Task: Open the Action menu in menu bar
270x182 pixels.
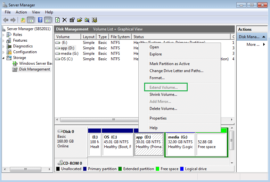Action: (x=21, y=12)
